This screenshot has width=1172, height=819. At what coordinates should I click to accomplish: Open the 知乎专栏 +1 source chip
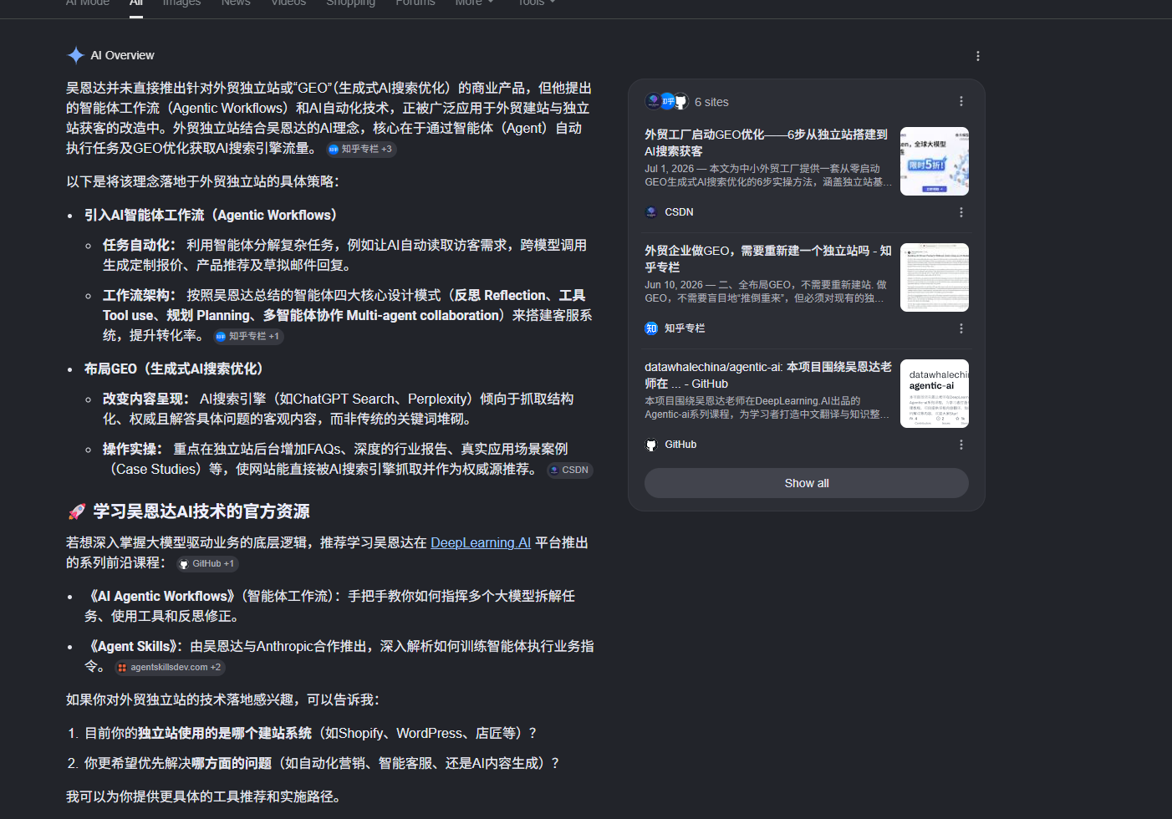[248, 336]
